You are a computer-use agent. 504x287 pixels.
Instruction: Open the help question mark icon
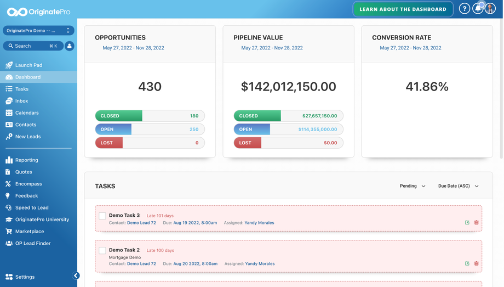click(x=464, y=9)
